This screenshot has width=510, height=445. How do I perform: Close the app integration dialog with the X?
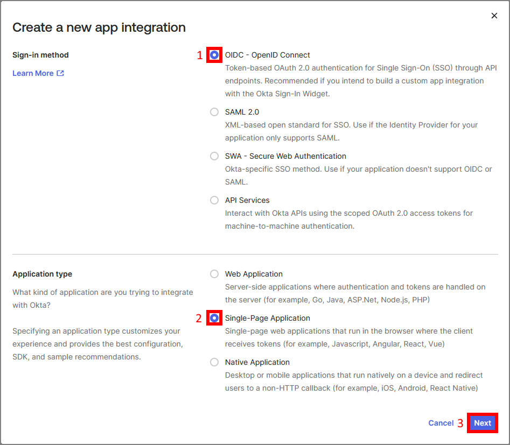[x=494, y=16]
